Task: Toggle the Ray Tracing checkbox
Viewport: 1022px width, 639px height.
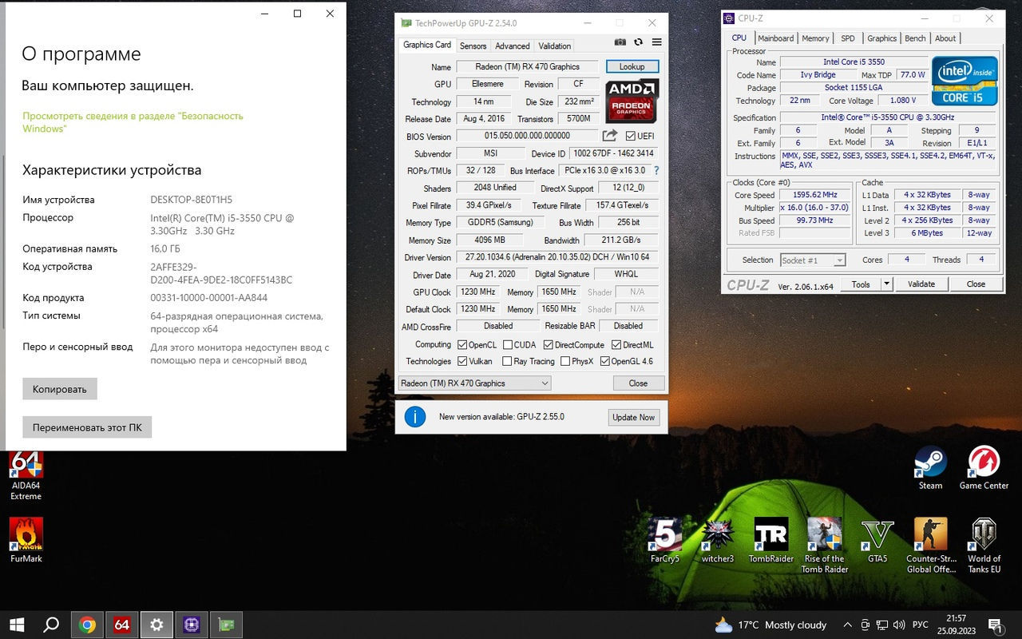Action: (x=507, y=361)
